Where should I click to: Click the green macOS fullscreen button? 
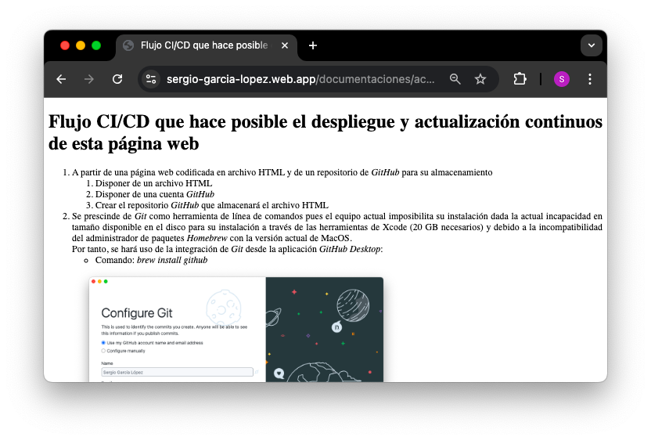96,45
